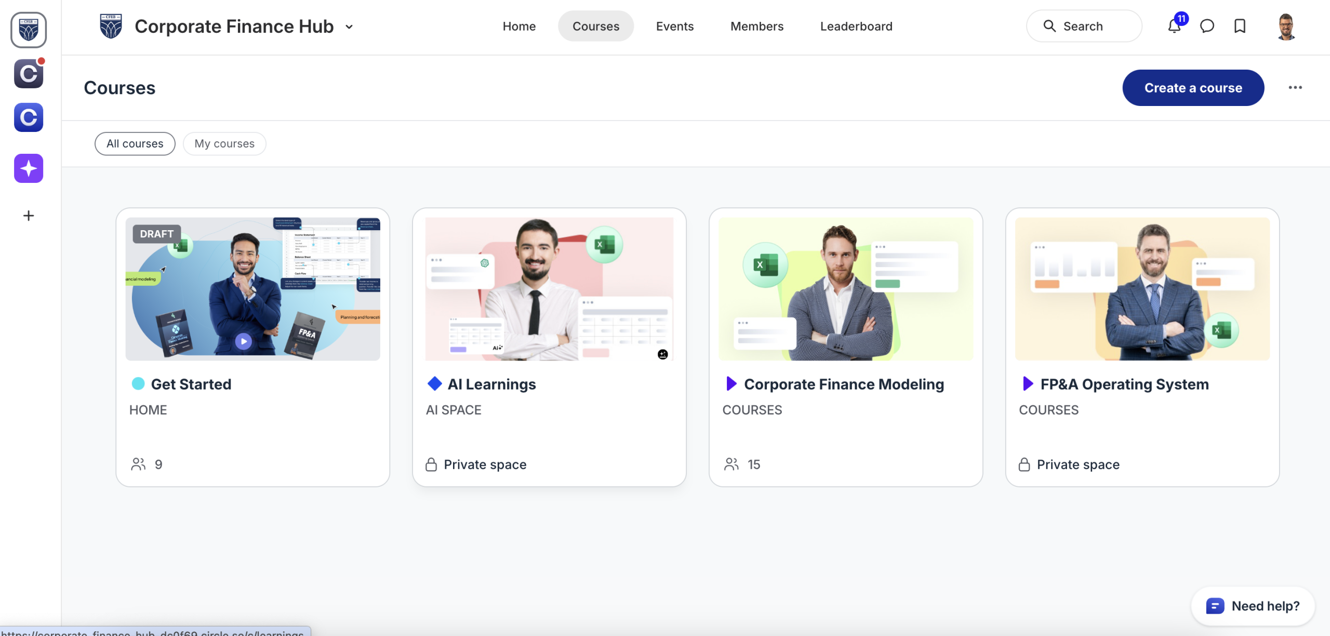
Task: Open the Leaderboard tab
Action: point(856,26)
